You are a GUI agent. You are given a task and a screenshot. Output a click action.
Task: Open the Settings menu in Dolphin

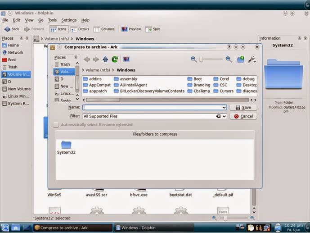(x=69, y=20)
